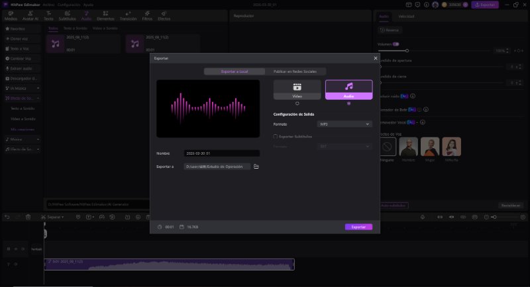The width and height of the screenshot is (530, 287).
Task: Toggle the Volumen switch
Action: (x=396, y=44)
